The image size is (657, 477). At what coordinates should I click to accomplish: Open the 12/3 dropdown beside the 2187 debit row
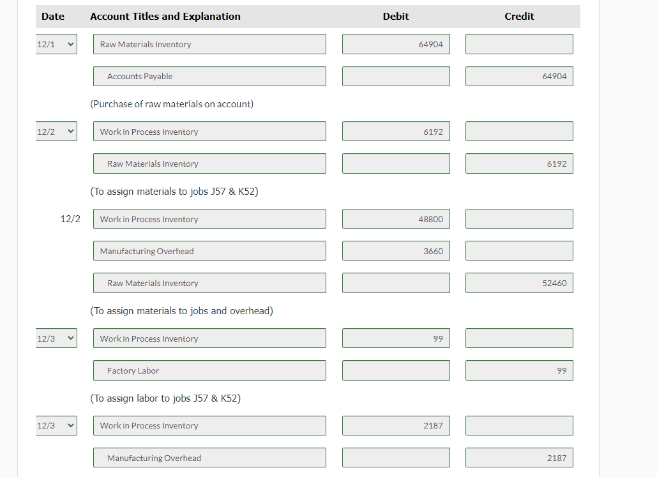pyautogui.click(x=56, y=425)
